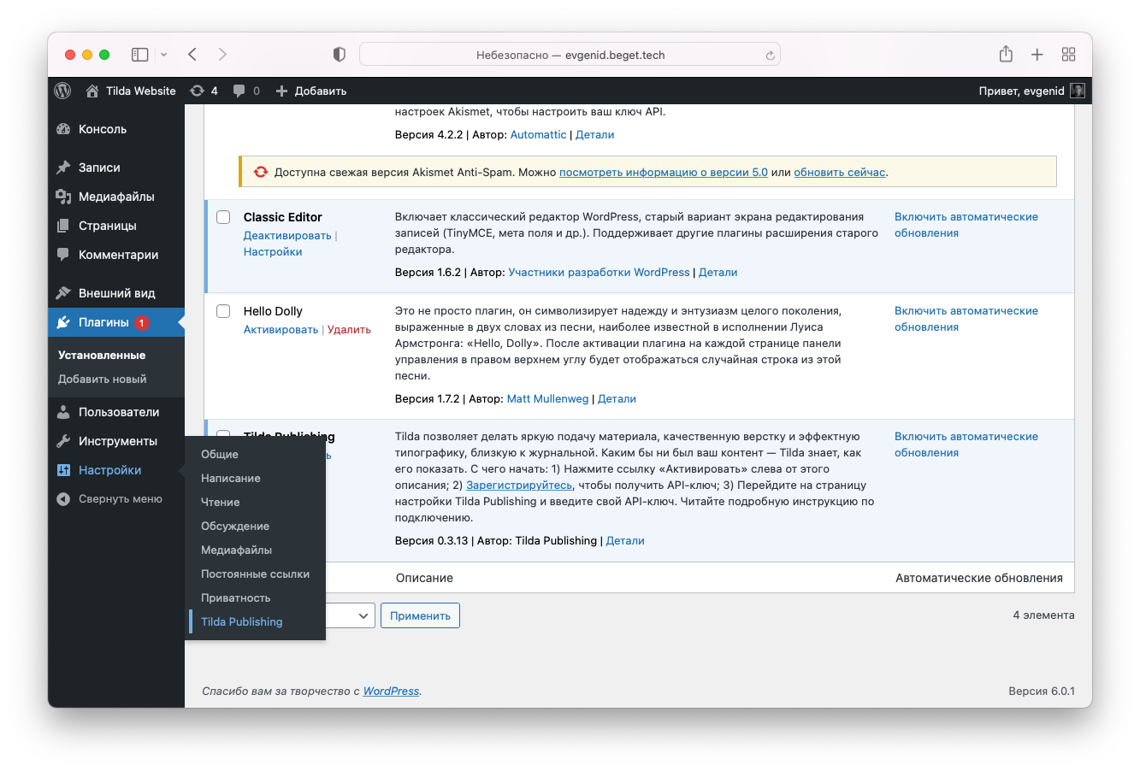The height and width of the screenshot is (771, 1140).
Task: Click the Описание column footer header
Action: click(x=425, y=578)
